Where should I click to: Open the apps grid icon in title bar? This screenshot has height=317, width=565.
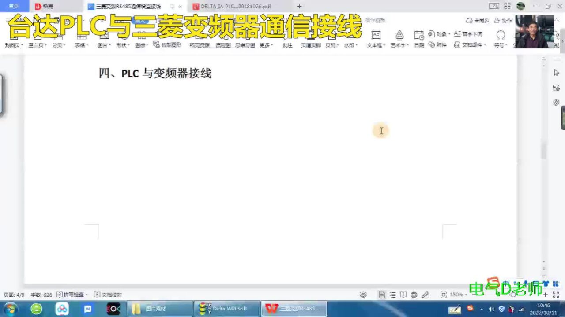(x=507, y=6)
